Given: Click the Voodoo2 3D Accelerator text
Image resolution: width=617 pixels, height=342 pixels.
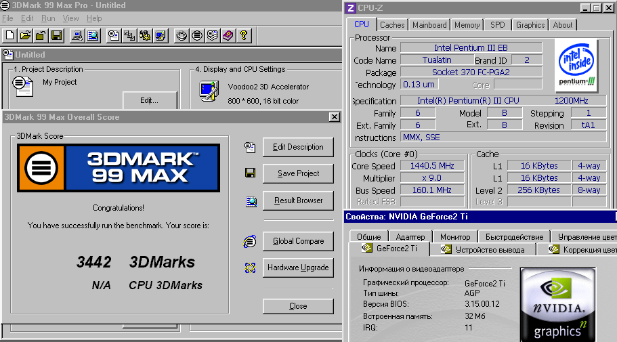Looking at the screenshot, I should [x=268, y=87].
